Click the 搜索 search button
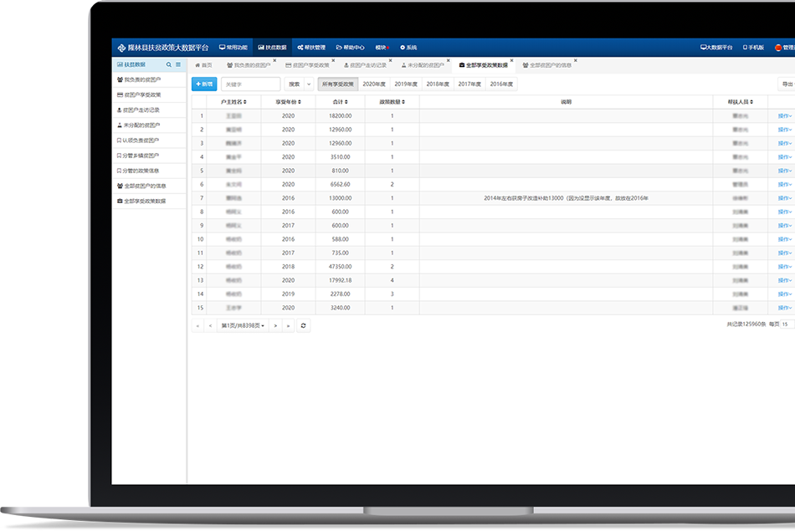Image resolution: width=795 pixels, height=531 pixels. pos(294,84)
